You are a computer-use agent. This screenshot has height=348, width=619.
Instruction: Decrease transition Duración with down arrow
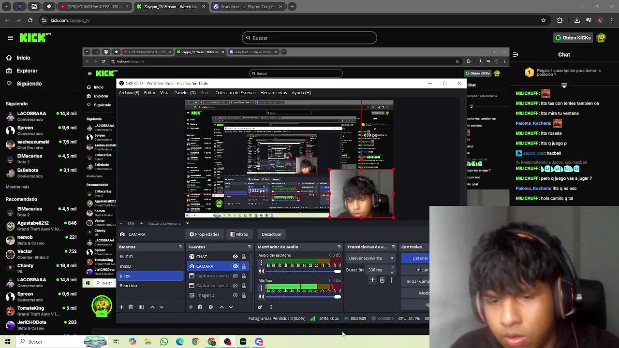coord(392,272)
